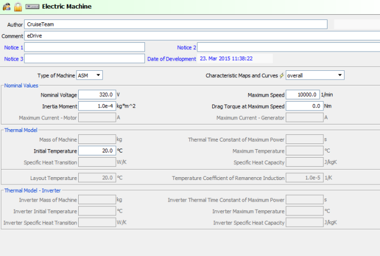Click the Initial Temperature label

tap(55, 151)
